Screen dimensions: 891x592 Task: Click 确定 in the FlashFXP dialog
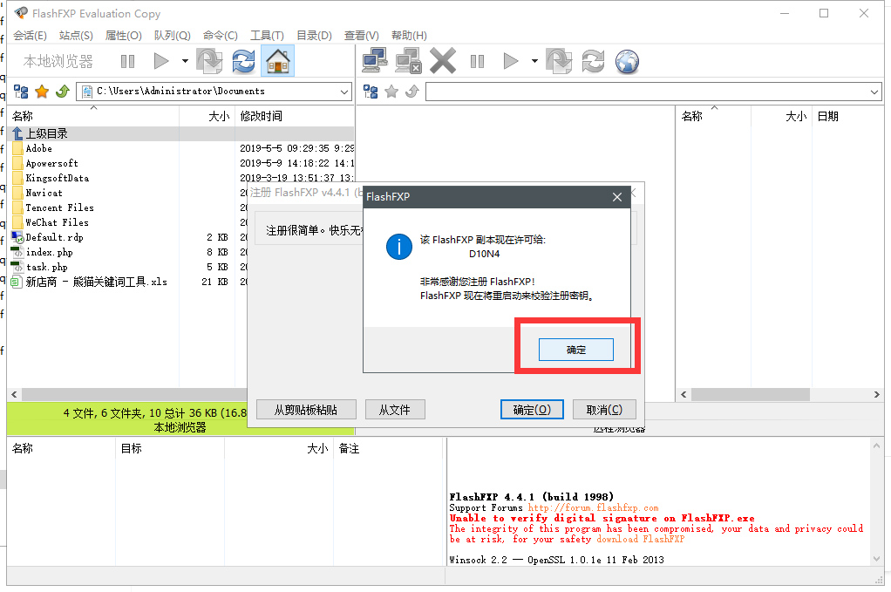click(576, 350)
